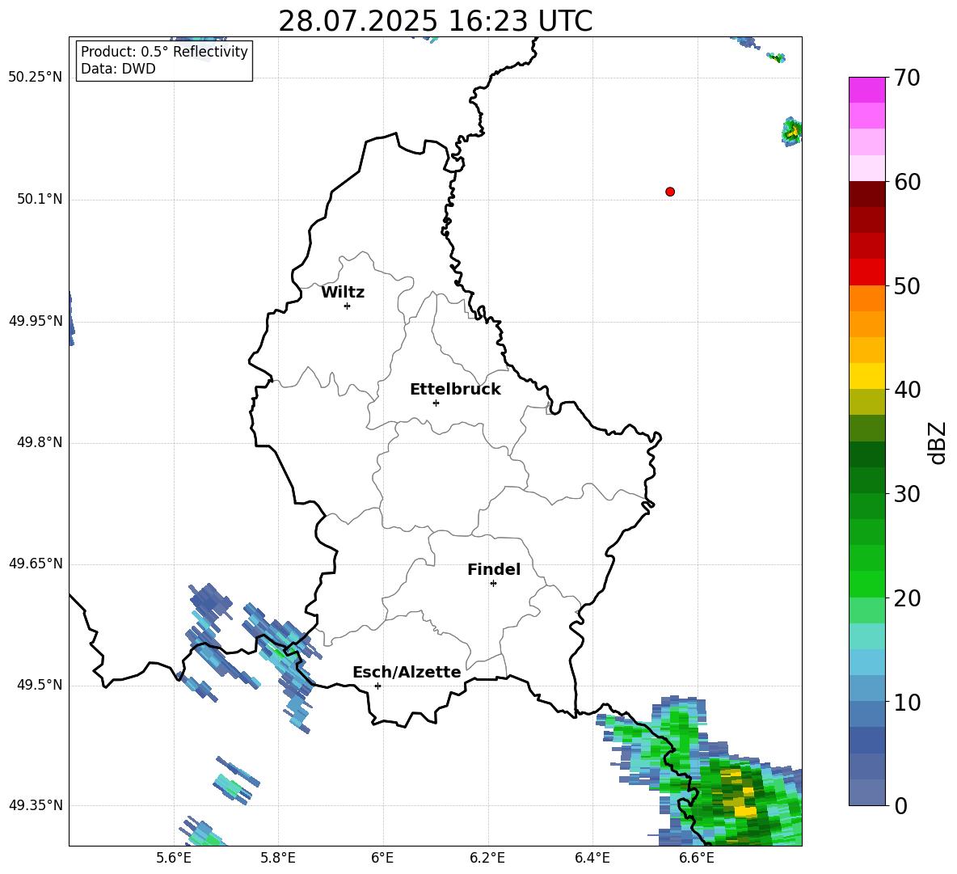
Task: Click the '6°E' longitude label
Action: [x=382, y=858]
